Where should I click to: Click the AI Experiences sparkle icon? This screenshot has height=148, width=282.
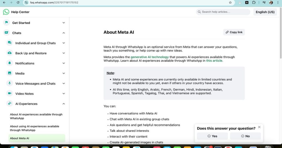pyautogui.click(x=10, y=103)
